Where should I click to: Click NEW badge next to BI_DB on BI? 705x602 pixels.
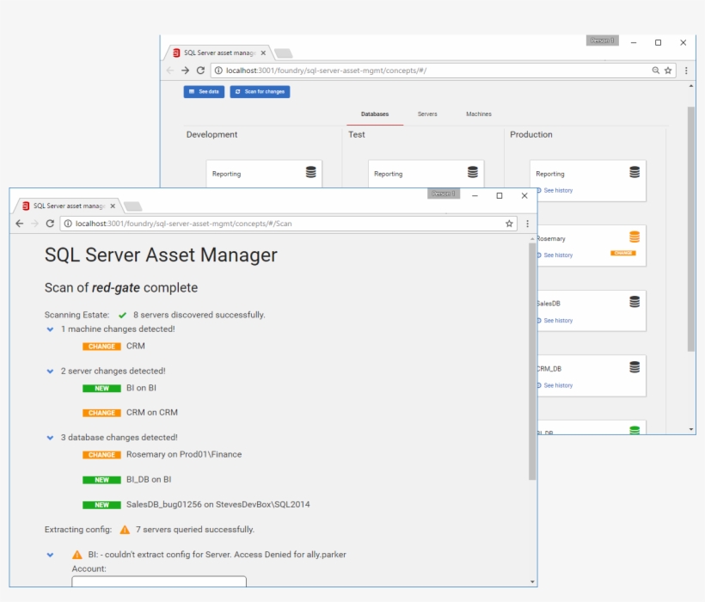[x=101, y=480]
